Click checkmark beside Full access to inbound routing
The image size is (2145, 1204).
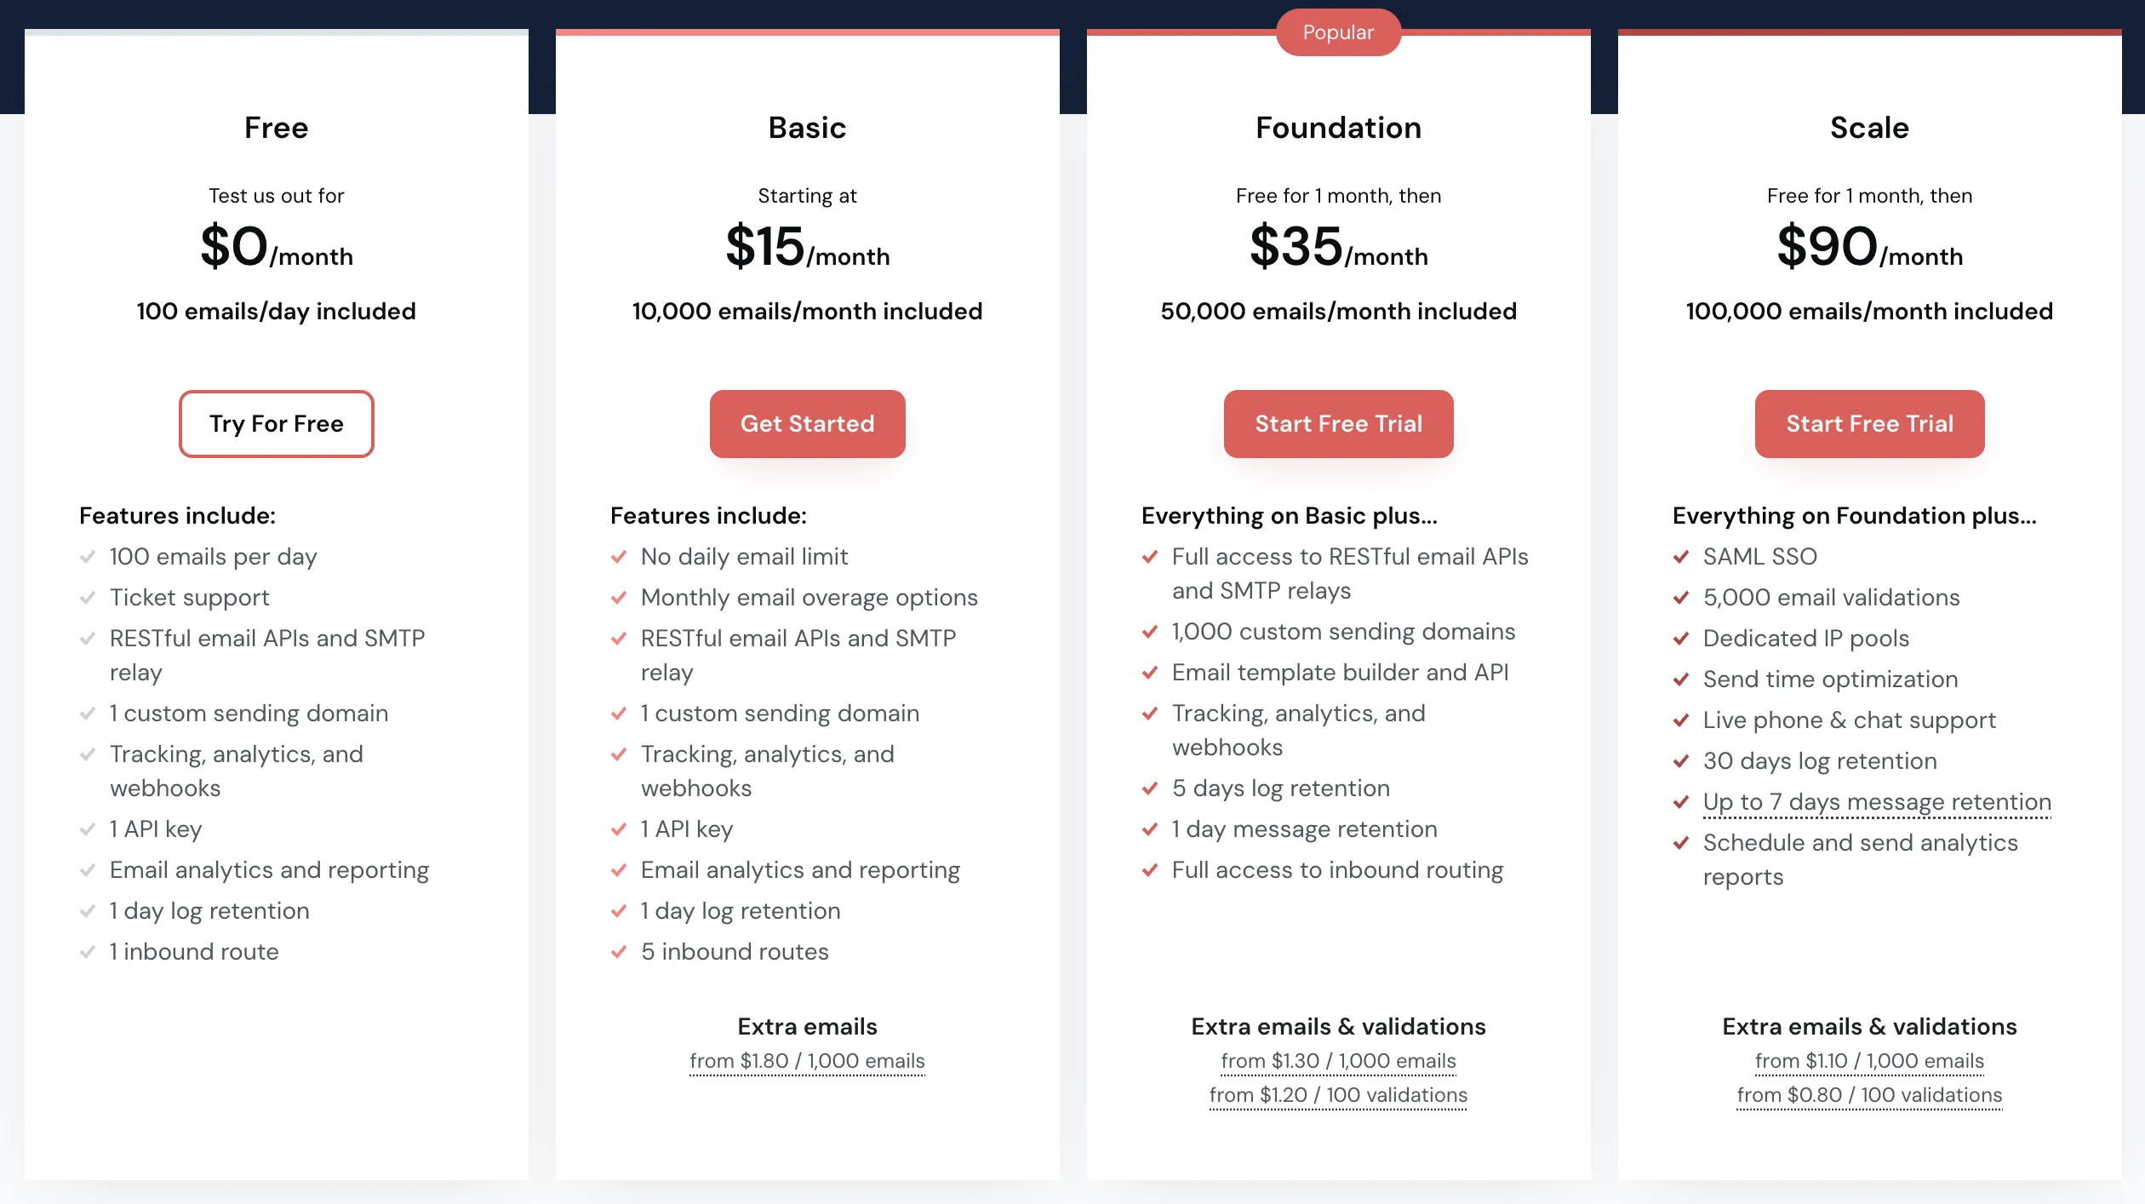[1150, 870]
